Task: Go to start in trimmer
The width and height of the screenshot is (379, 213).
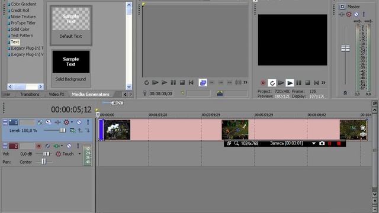Action: coord(191,83)
